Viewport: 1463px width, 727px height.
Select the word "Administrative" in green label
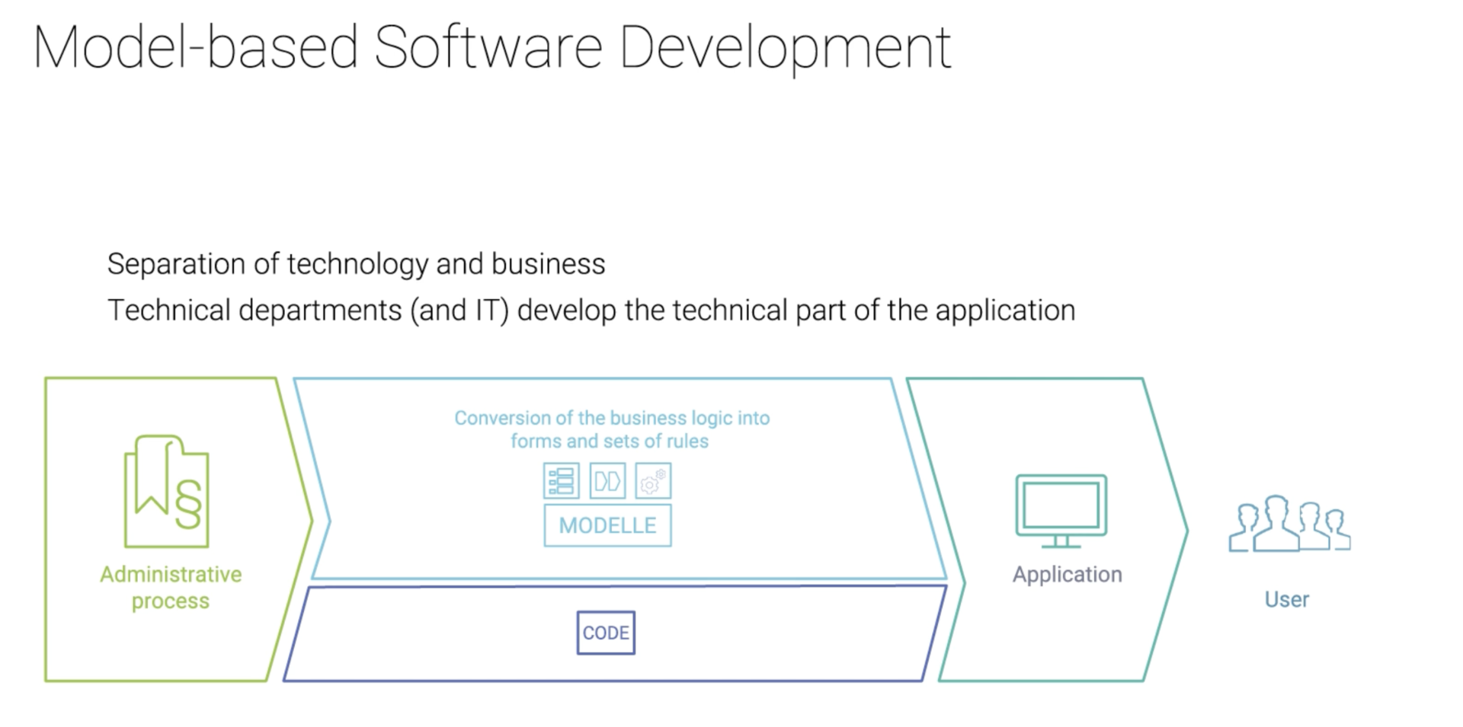tap(171, 574)
